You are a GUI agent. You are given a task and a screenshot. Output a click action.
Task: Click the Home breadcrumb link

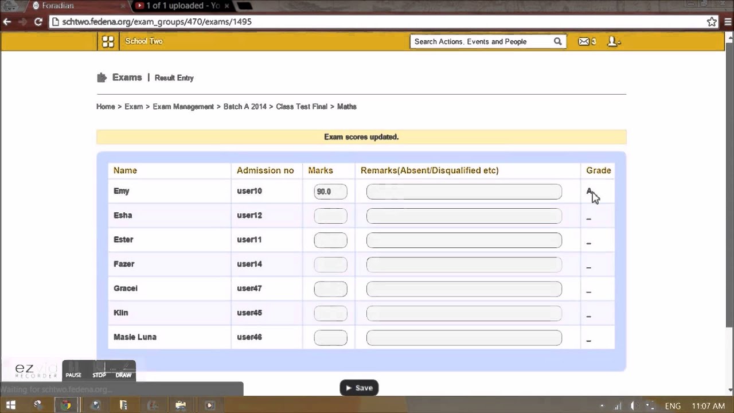(106, 107)
